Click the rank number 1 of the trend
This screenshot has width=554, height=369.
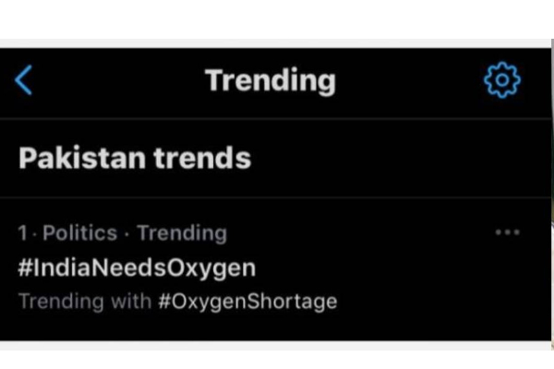point(22,233)
